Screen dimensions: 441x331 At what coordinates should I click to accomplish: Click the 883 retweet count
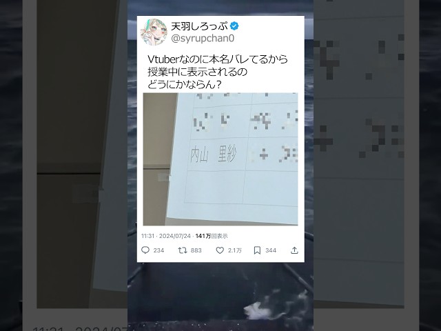click(x=196, y=250)
